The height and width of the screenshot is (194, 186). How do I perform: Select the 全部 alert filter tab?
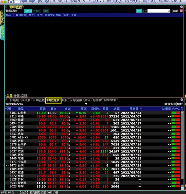(9, 95)
